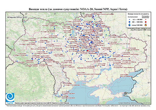Screen dimensions: 156x110
Task: Select the blue marker near Спиридонівка above Odesa coast
Action: click(x=64, y=86)
